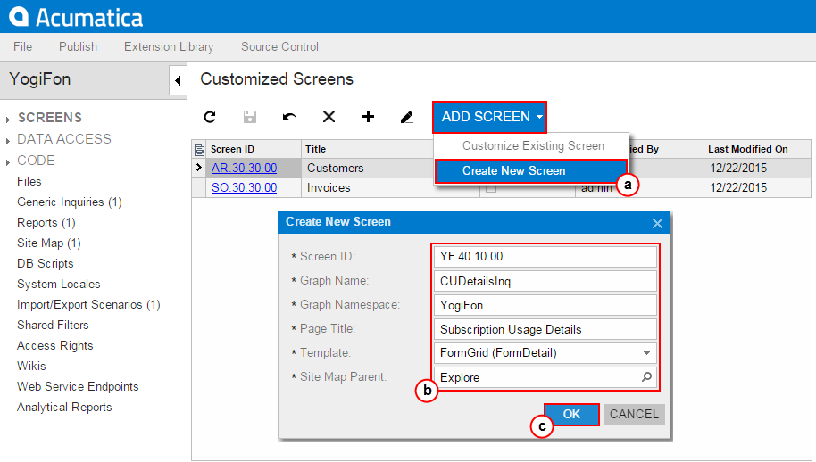Collapse the left navigation panel arrow
Viewport: 816px width, 462px height.
point(178,81)
